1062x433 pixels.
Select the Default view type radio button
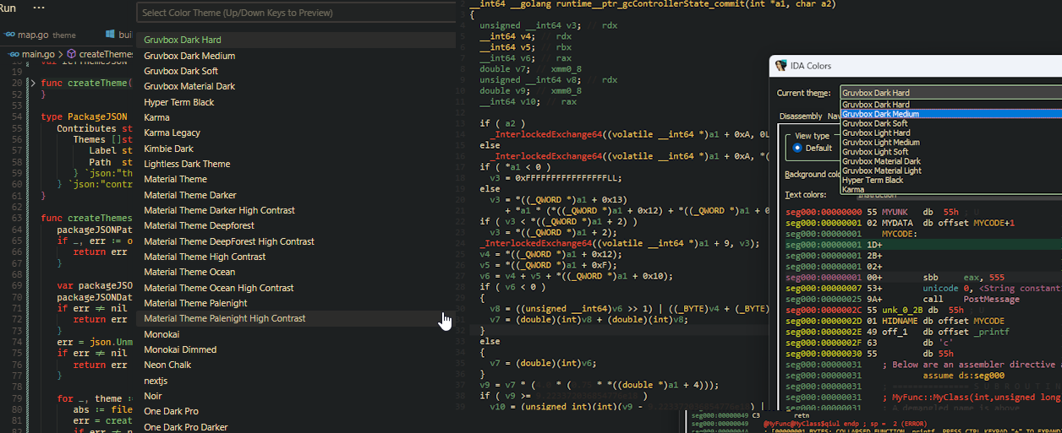click(x=796, y=148)
